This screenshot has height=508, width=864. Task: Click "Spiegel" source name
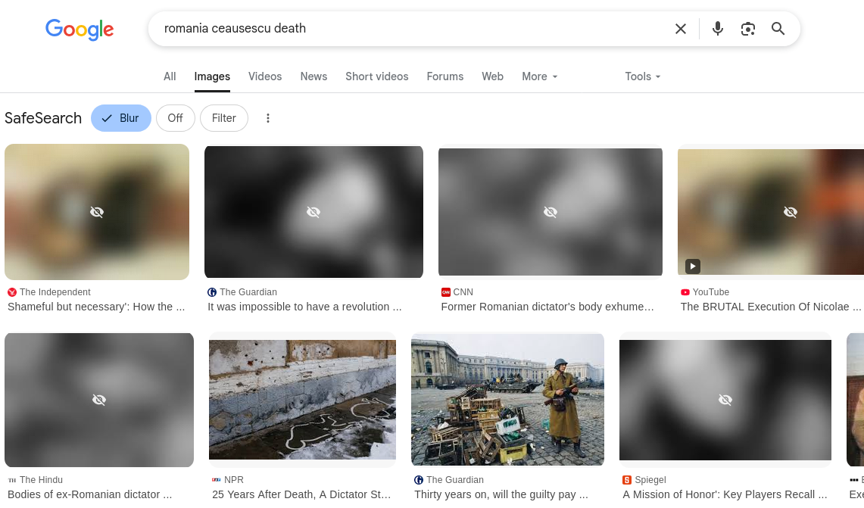tap(650, 480)
